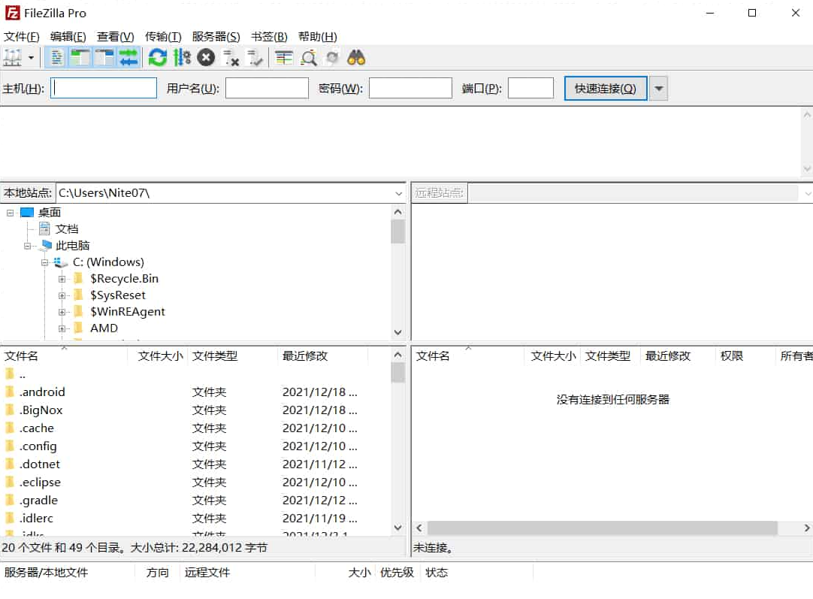
Task: Sort remote files by 权限 column
Action: click(x=732, y=355)
